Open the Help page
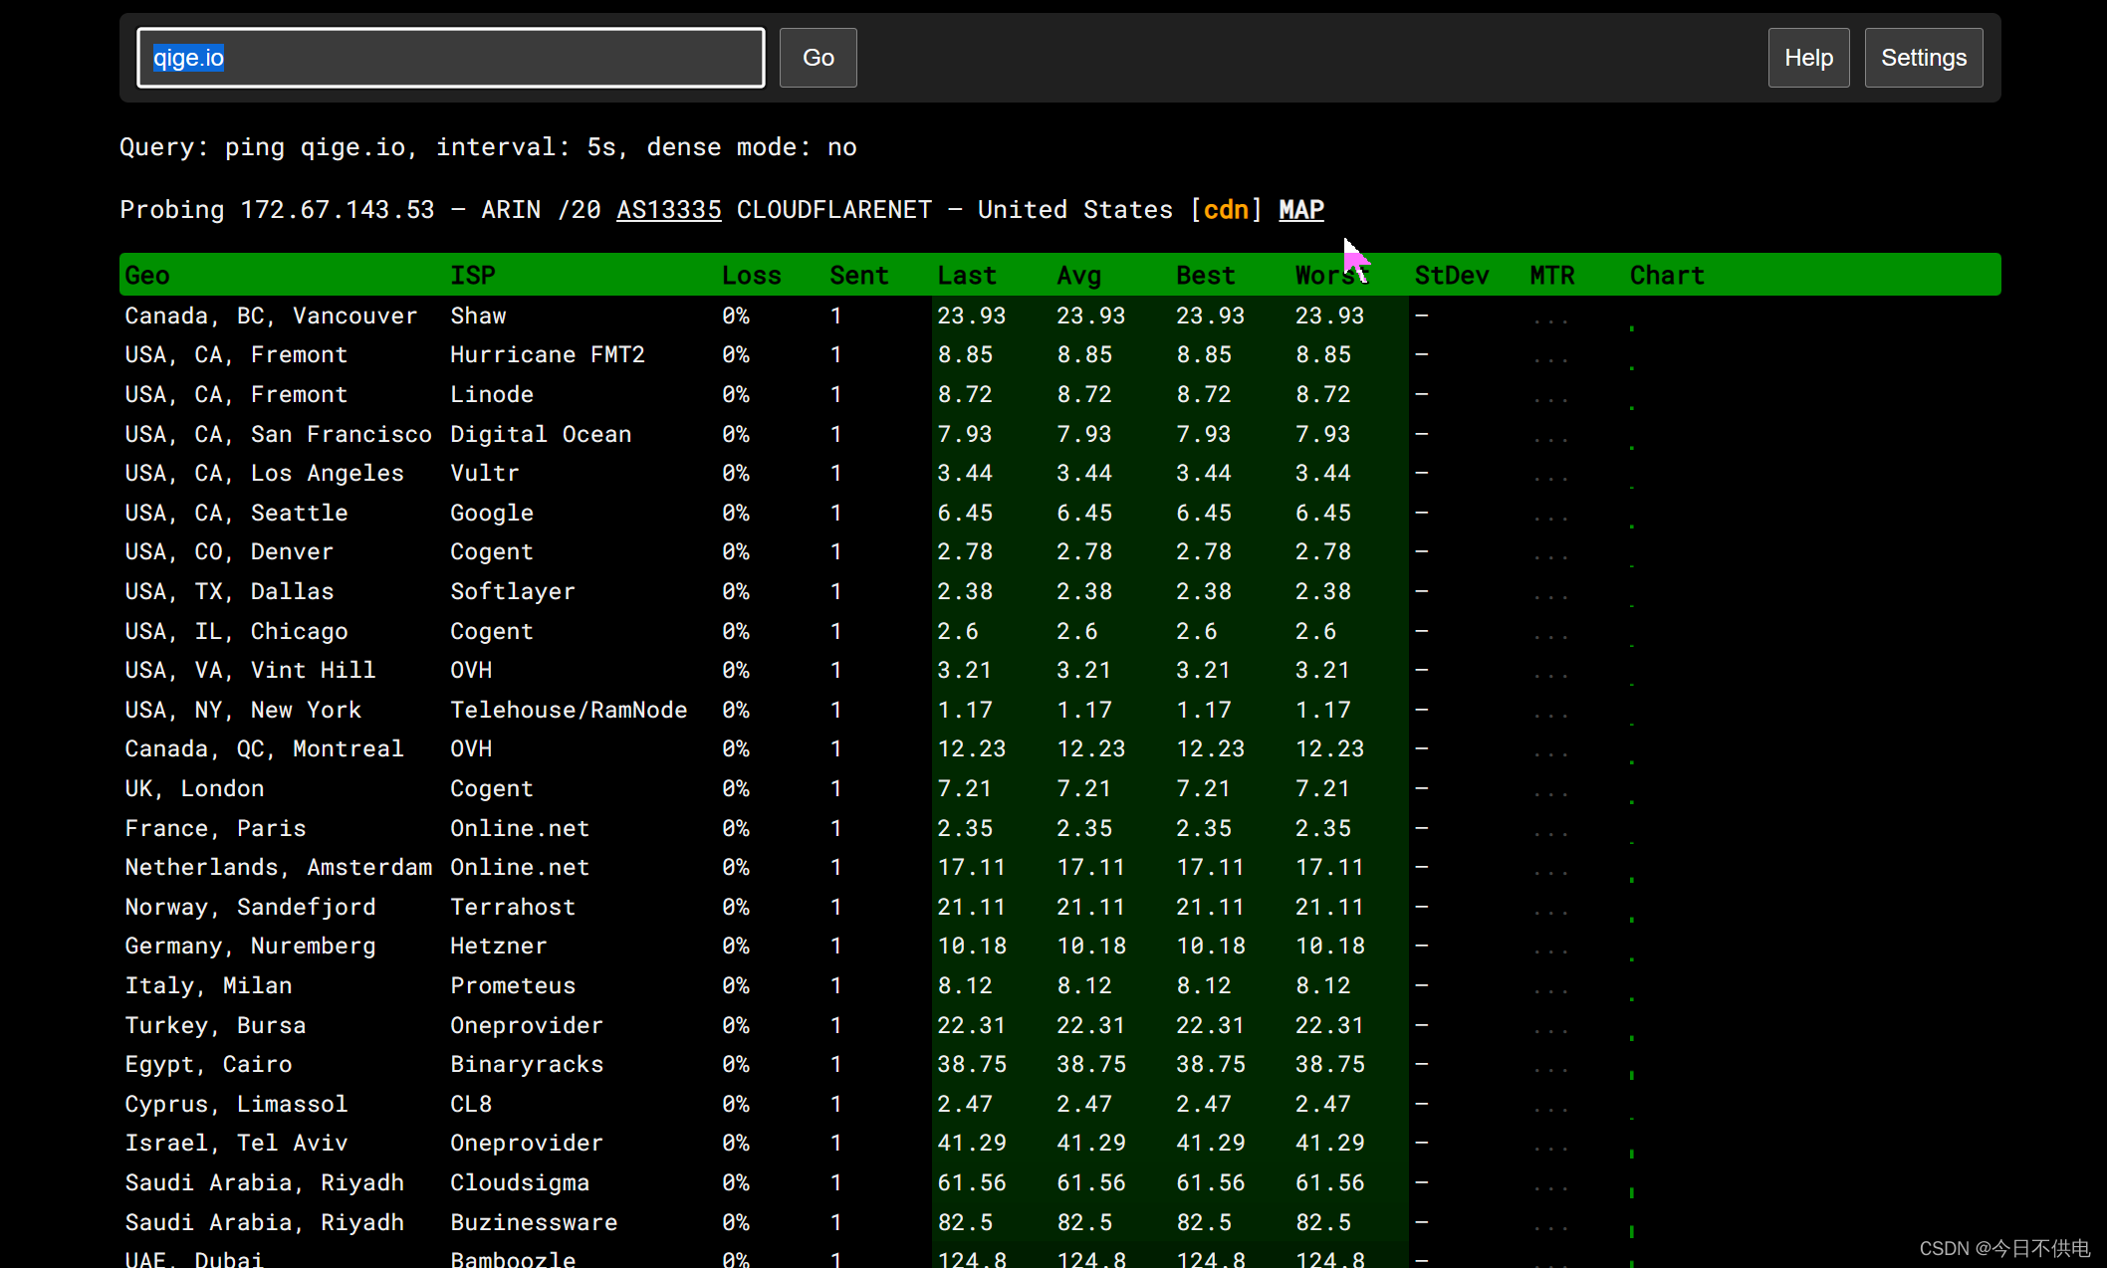This screenshot has height=1268, width=2107. coord(1807,58)
